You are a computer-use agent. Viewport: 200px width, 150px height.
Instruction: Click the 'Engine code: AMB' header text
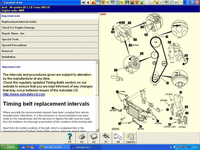coord(13,10)
